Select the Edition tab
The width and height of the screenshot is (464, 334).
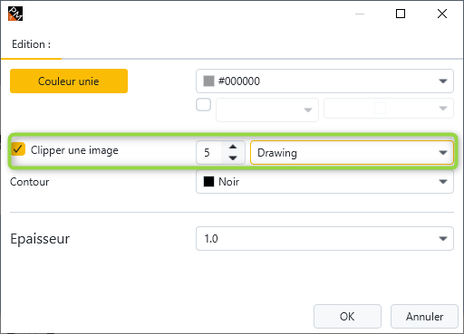point(32,44)
